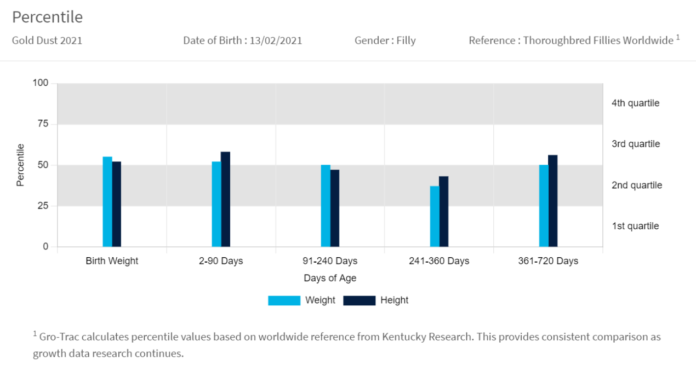Image resolution: width=696 pixels, height=371 pixels.
Task: Toggle the Height legend swatch
Action: tap(359, 300)
